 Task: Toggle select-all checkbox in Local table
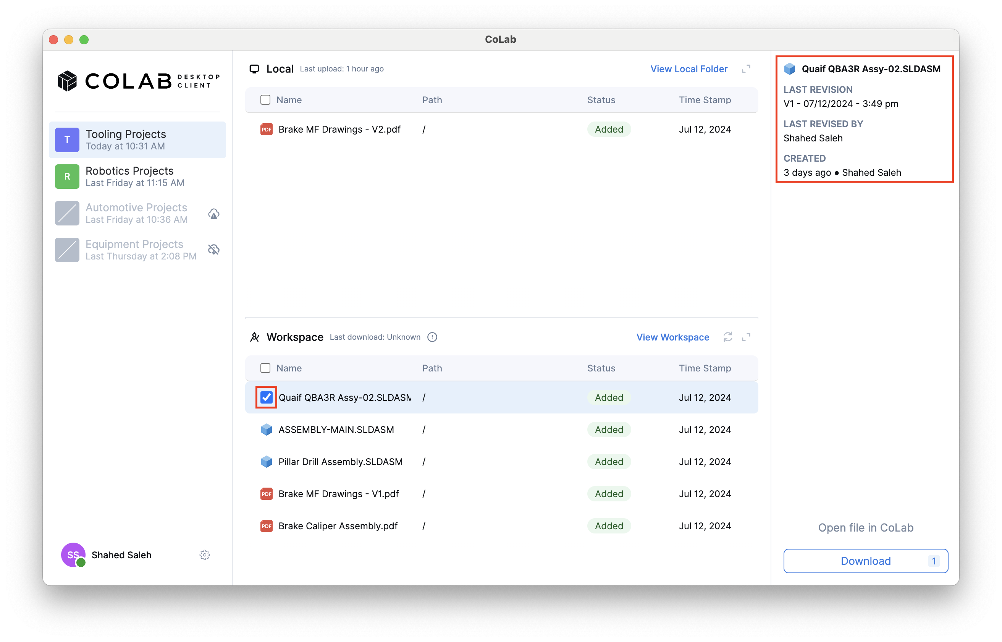point(265,100)
